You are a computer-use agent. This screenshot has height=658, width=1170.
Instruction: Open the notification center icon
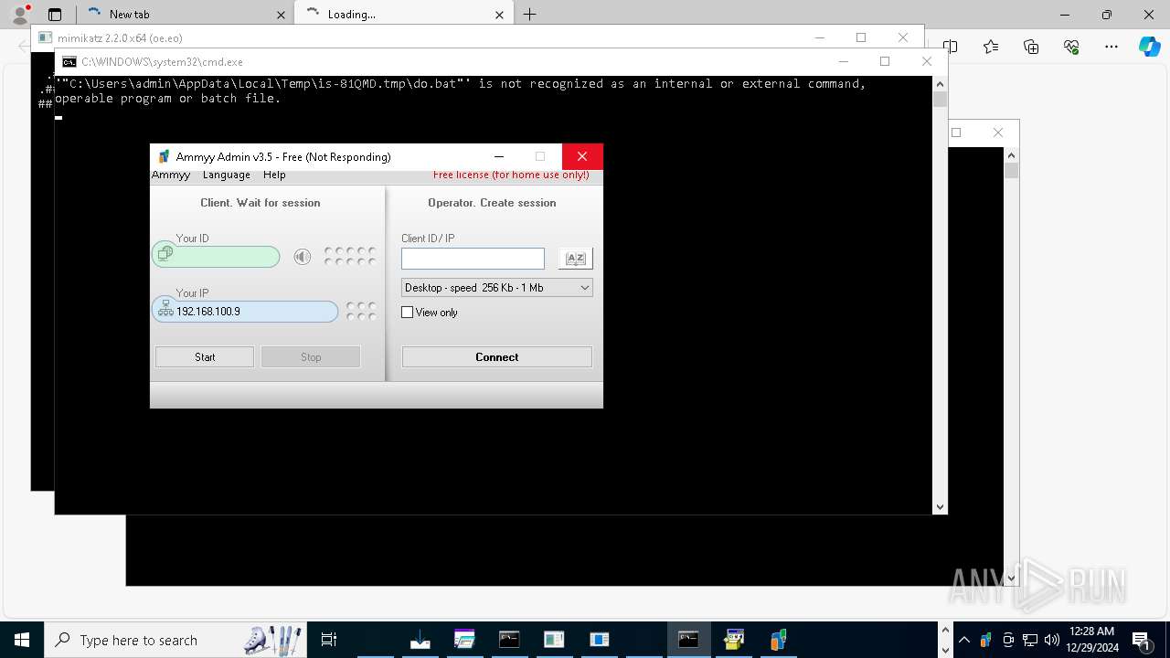click(1143, 640)
